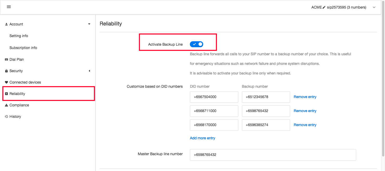The height and width of the screenshot is (171, 385).
Task: Click 'Master Backup line number' label
Action: tap(160, 154)
